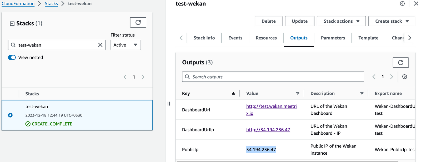This screenshot has width=421, height=162.
Task: Click the Delete stack button
Action: [x=268, y=21]
